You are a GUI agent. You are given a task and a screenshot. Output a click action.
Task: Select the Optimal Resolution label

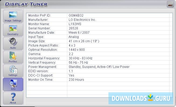[x=43, y=50]
